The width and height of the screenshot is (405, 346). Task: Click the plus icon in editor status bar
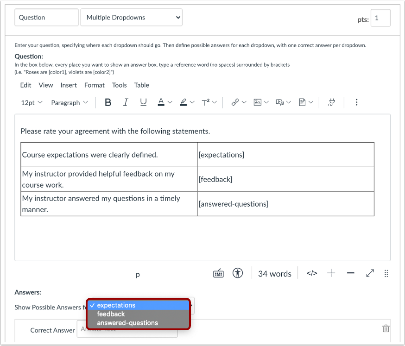[x=331, y=273]
